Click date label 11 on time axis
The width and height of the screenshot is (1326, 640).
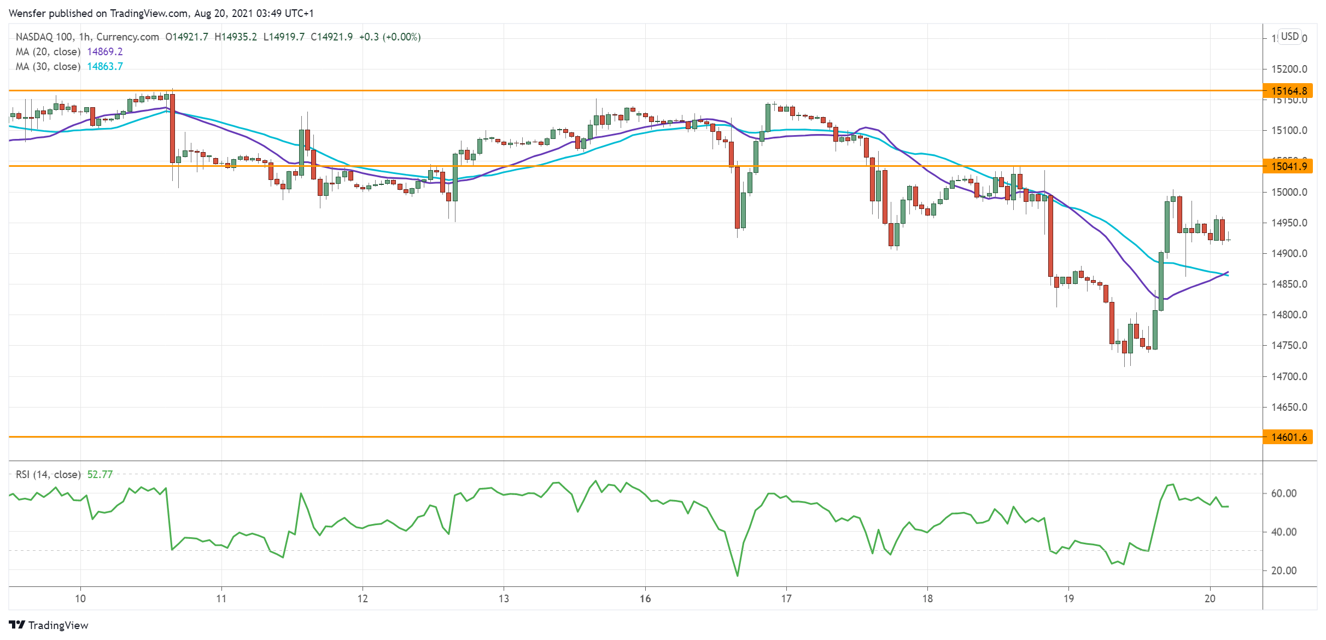[221, 598]
